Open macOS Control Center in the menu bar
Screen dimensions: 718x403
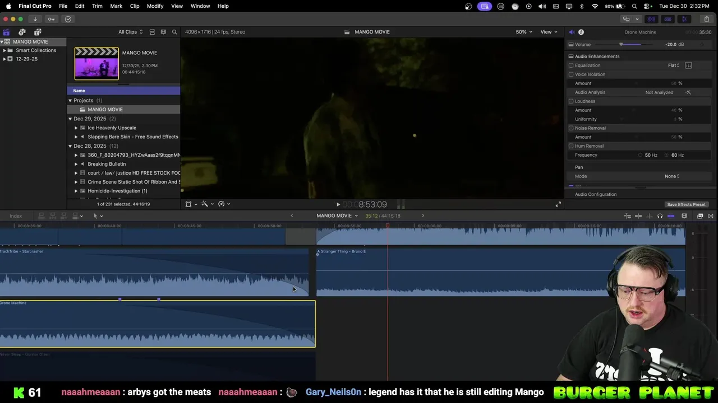[x=647, y=6]
